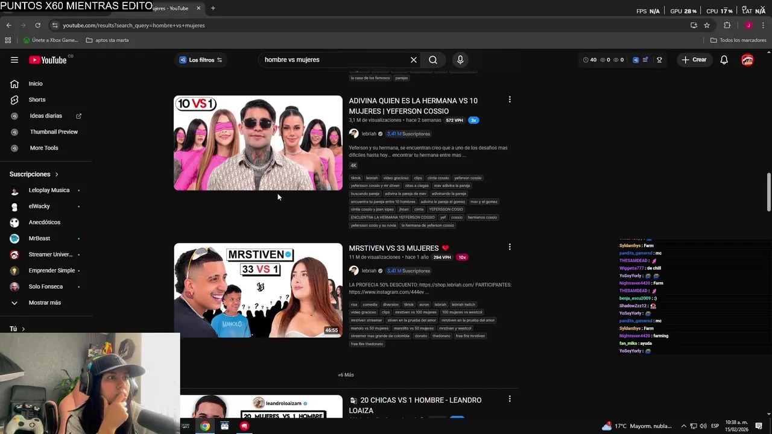Open the 20 Chicas vs 1 Hombre title
The height and width of the screenshot is (434, 772).
click(x=415, y=405)
